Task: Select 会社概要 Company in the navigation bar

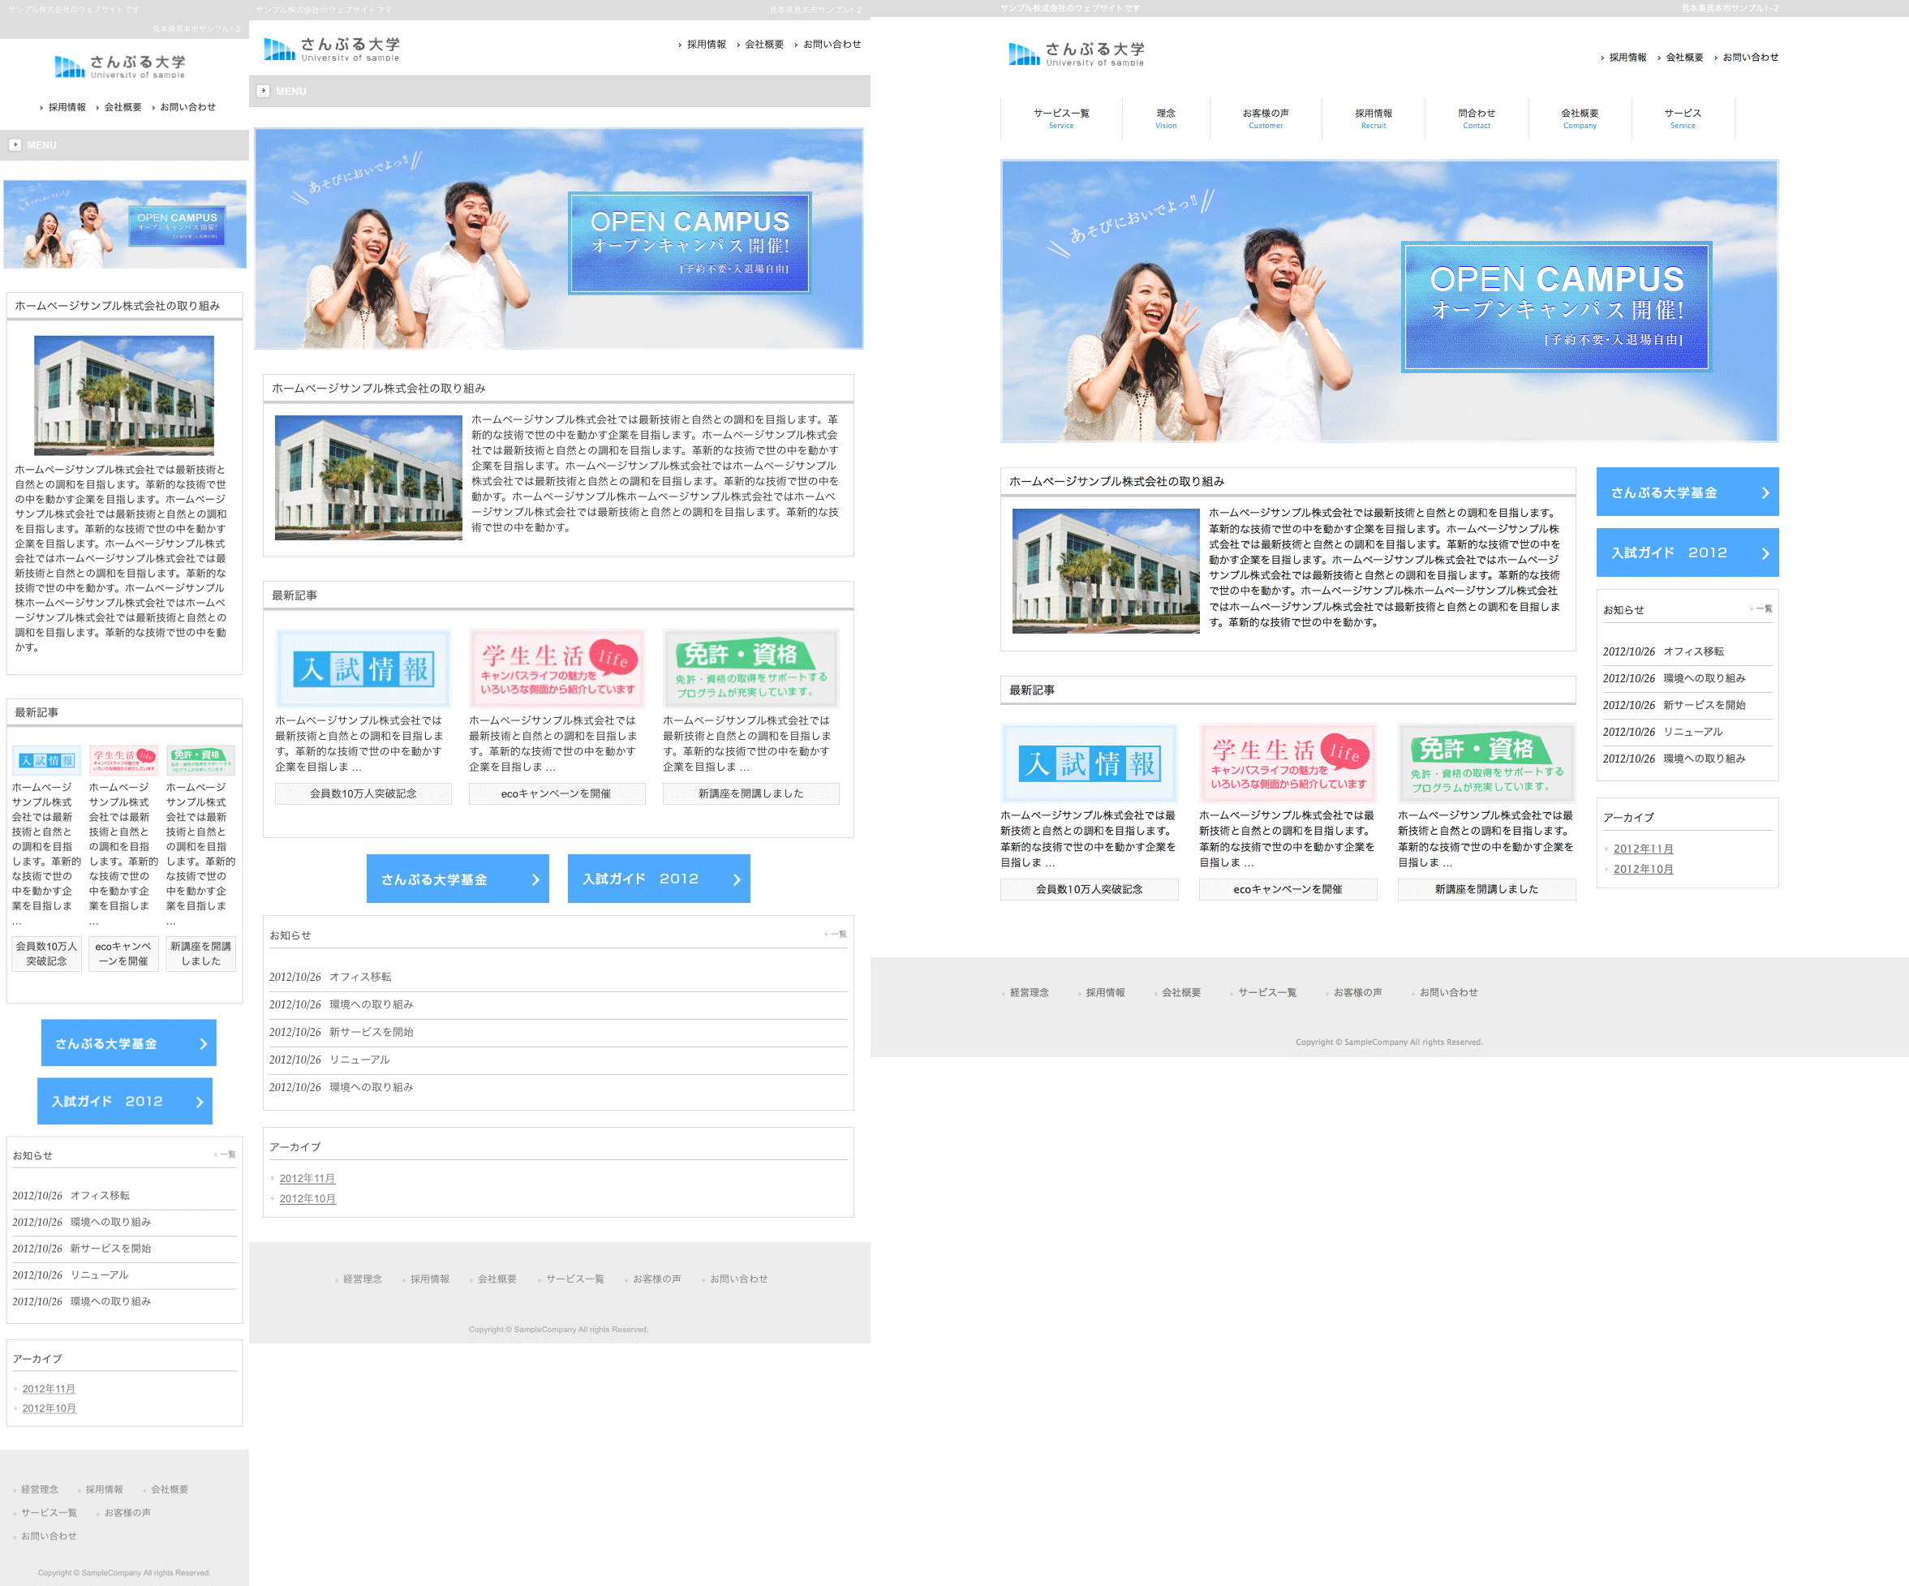Action: 1579,118
